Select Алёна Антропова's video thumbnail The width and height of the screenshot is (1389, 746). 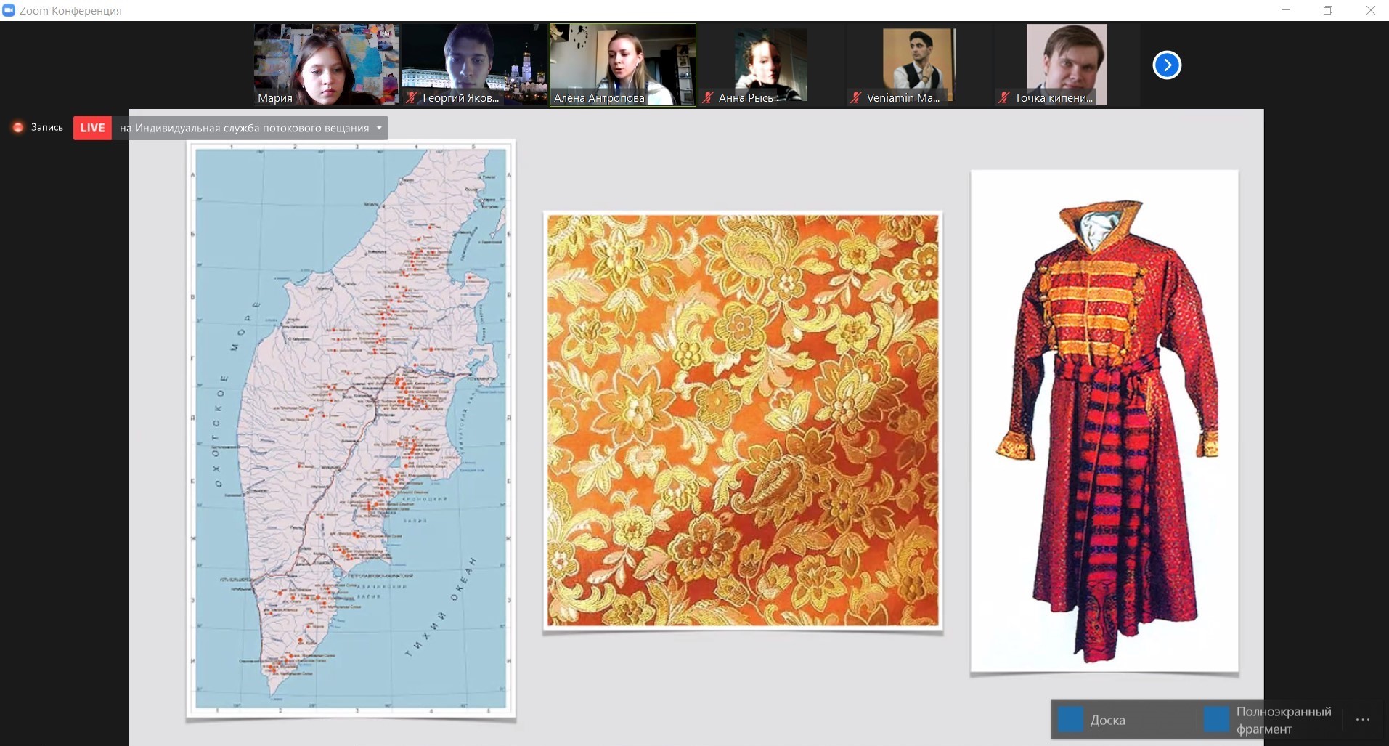coord(623,65)
